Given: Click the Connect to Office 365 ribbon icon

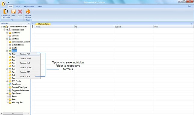Looking at the screenshot, I should 6,12.
